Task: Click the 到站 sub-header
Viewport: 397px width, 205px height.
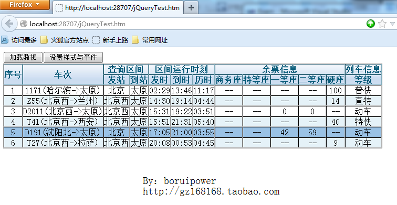Action: coord(139,80)
